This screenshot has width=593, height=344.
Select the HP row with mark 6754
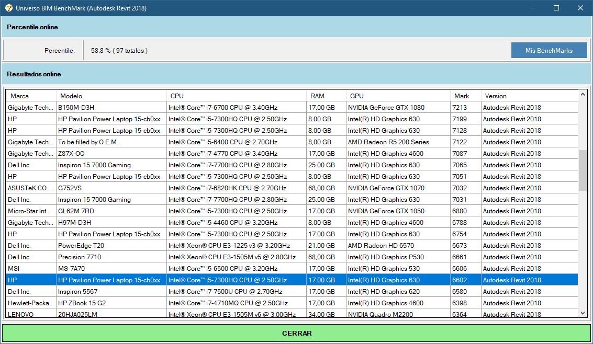coord(292,234)
